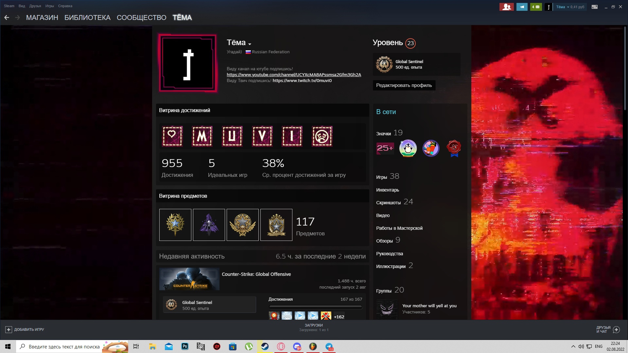Open the green inbox with 4 notifications
628x353 pixels.
pos(536,7)
